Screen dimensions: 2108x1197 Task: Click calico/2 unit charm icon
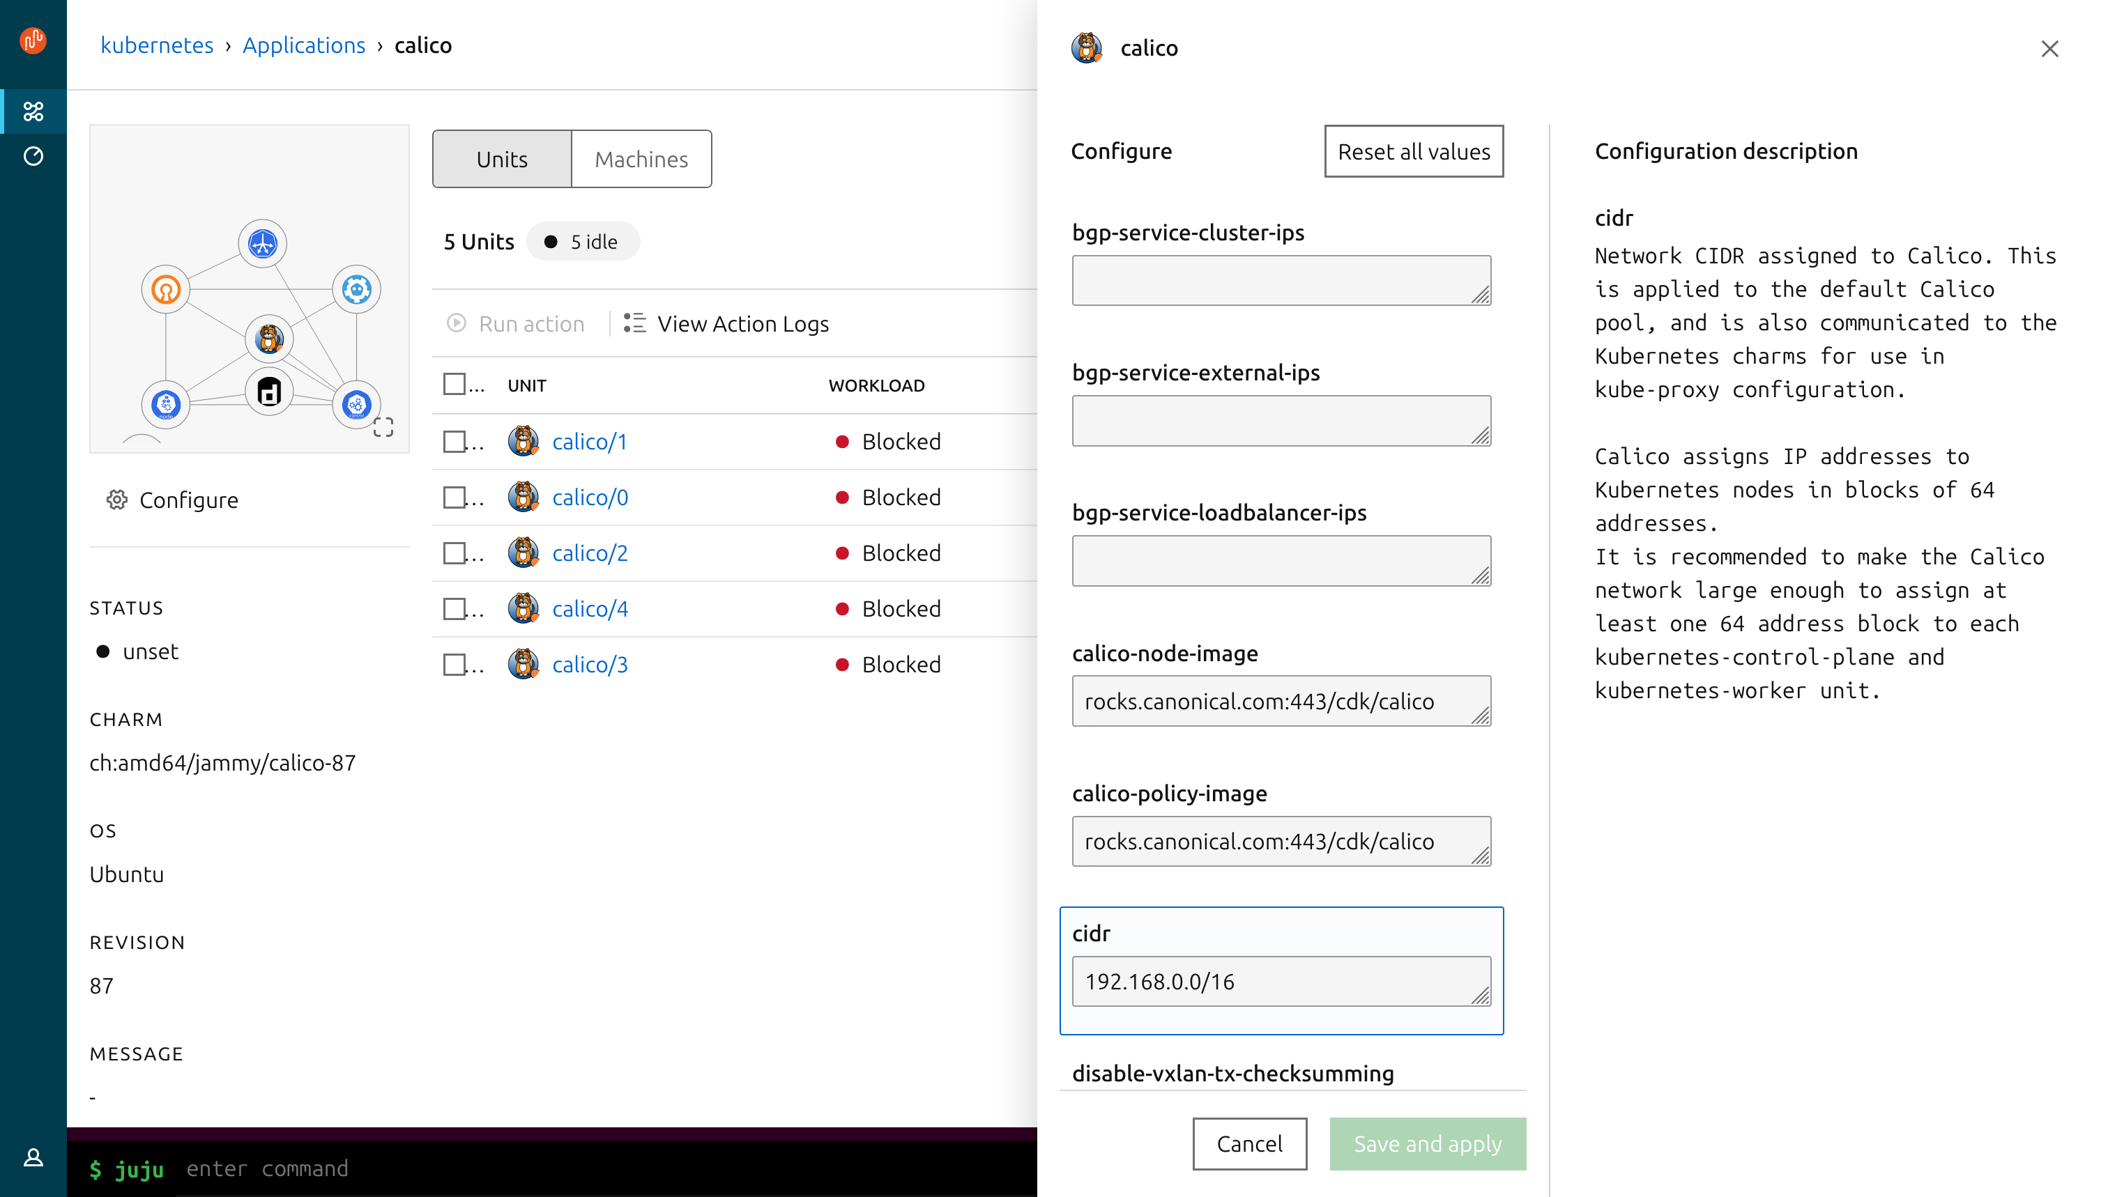coord(523,553)
